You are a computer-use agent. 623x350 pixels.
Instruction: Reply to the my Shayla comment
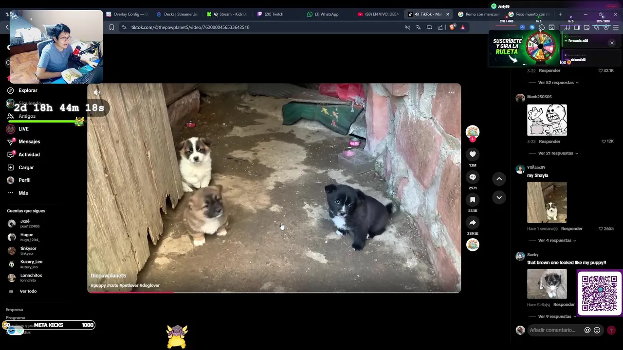click(x=572, y=228)
